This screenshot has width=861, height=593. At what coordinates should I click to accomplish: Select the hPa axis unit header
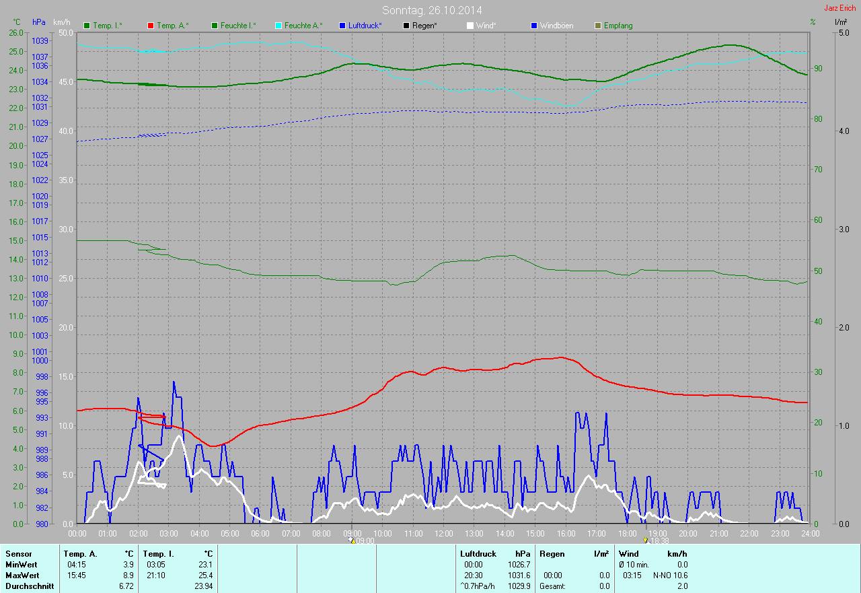point(38,22)
